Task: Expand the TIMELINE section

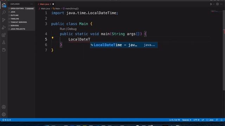Action: point(21,19)
